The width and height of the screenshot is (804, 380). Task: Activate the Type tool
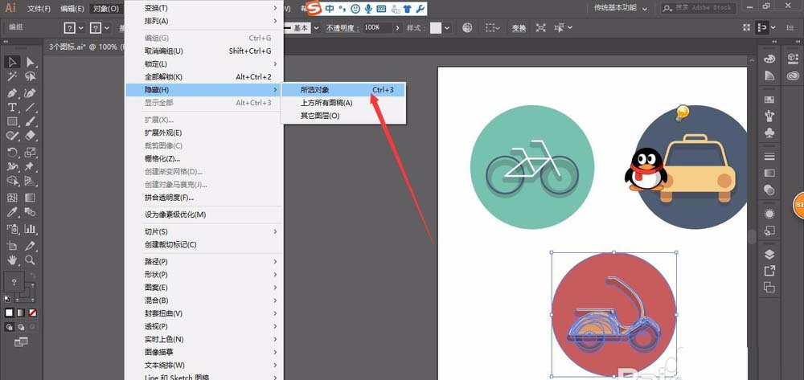pos(13,107)
